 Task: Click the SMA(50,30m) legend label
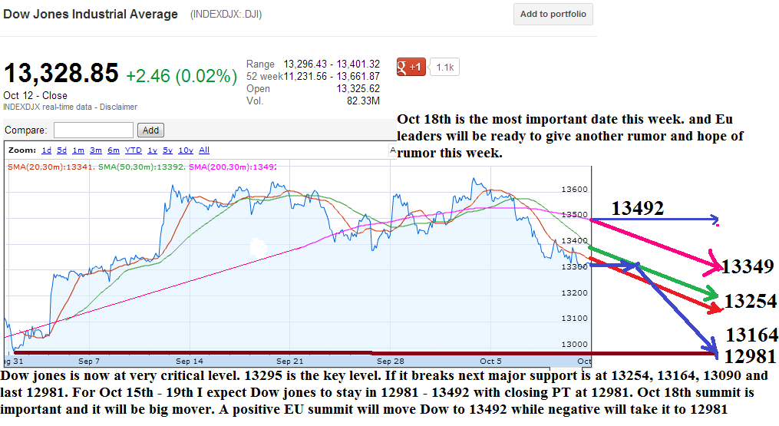tap(141, 167)
